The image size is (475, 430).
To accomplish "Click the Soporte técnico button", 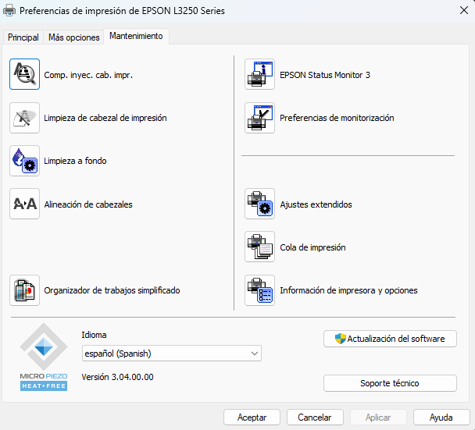I will (x=390, y=383).
